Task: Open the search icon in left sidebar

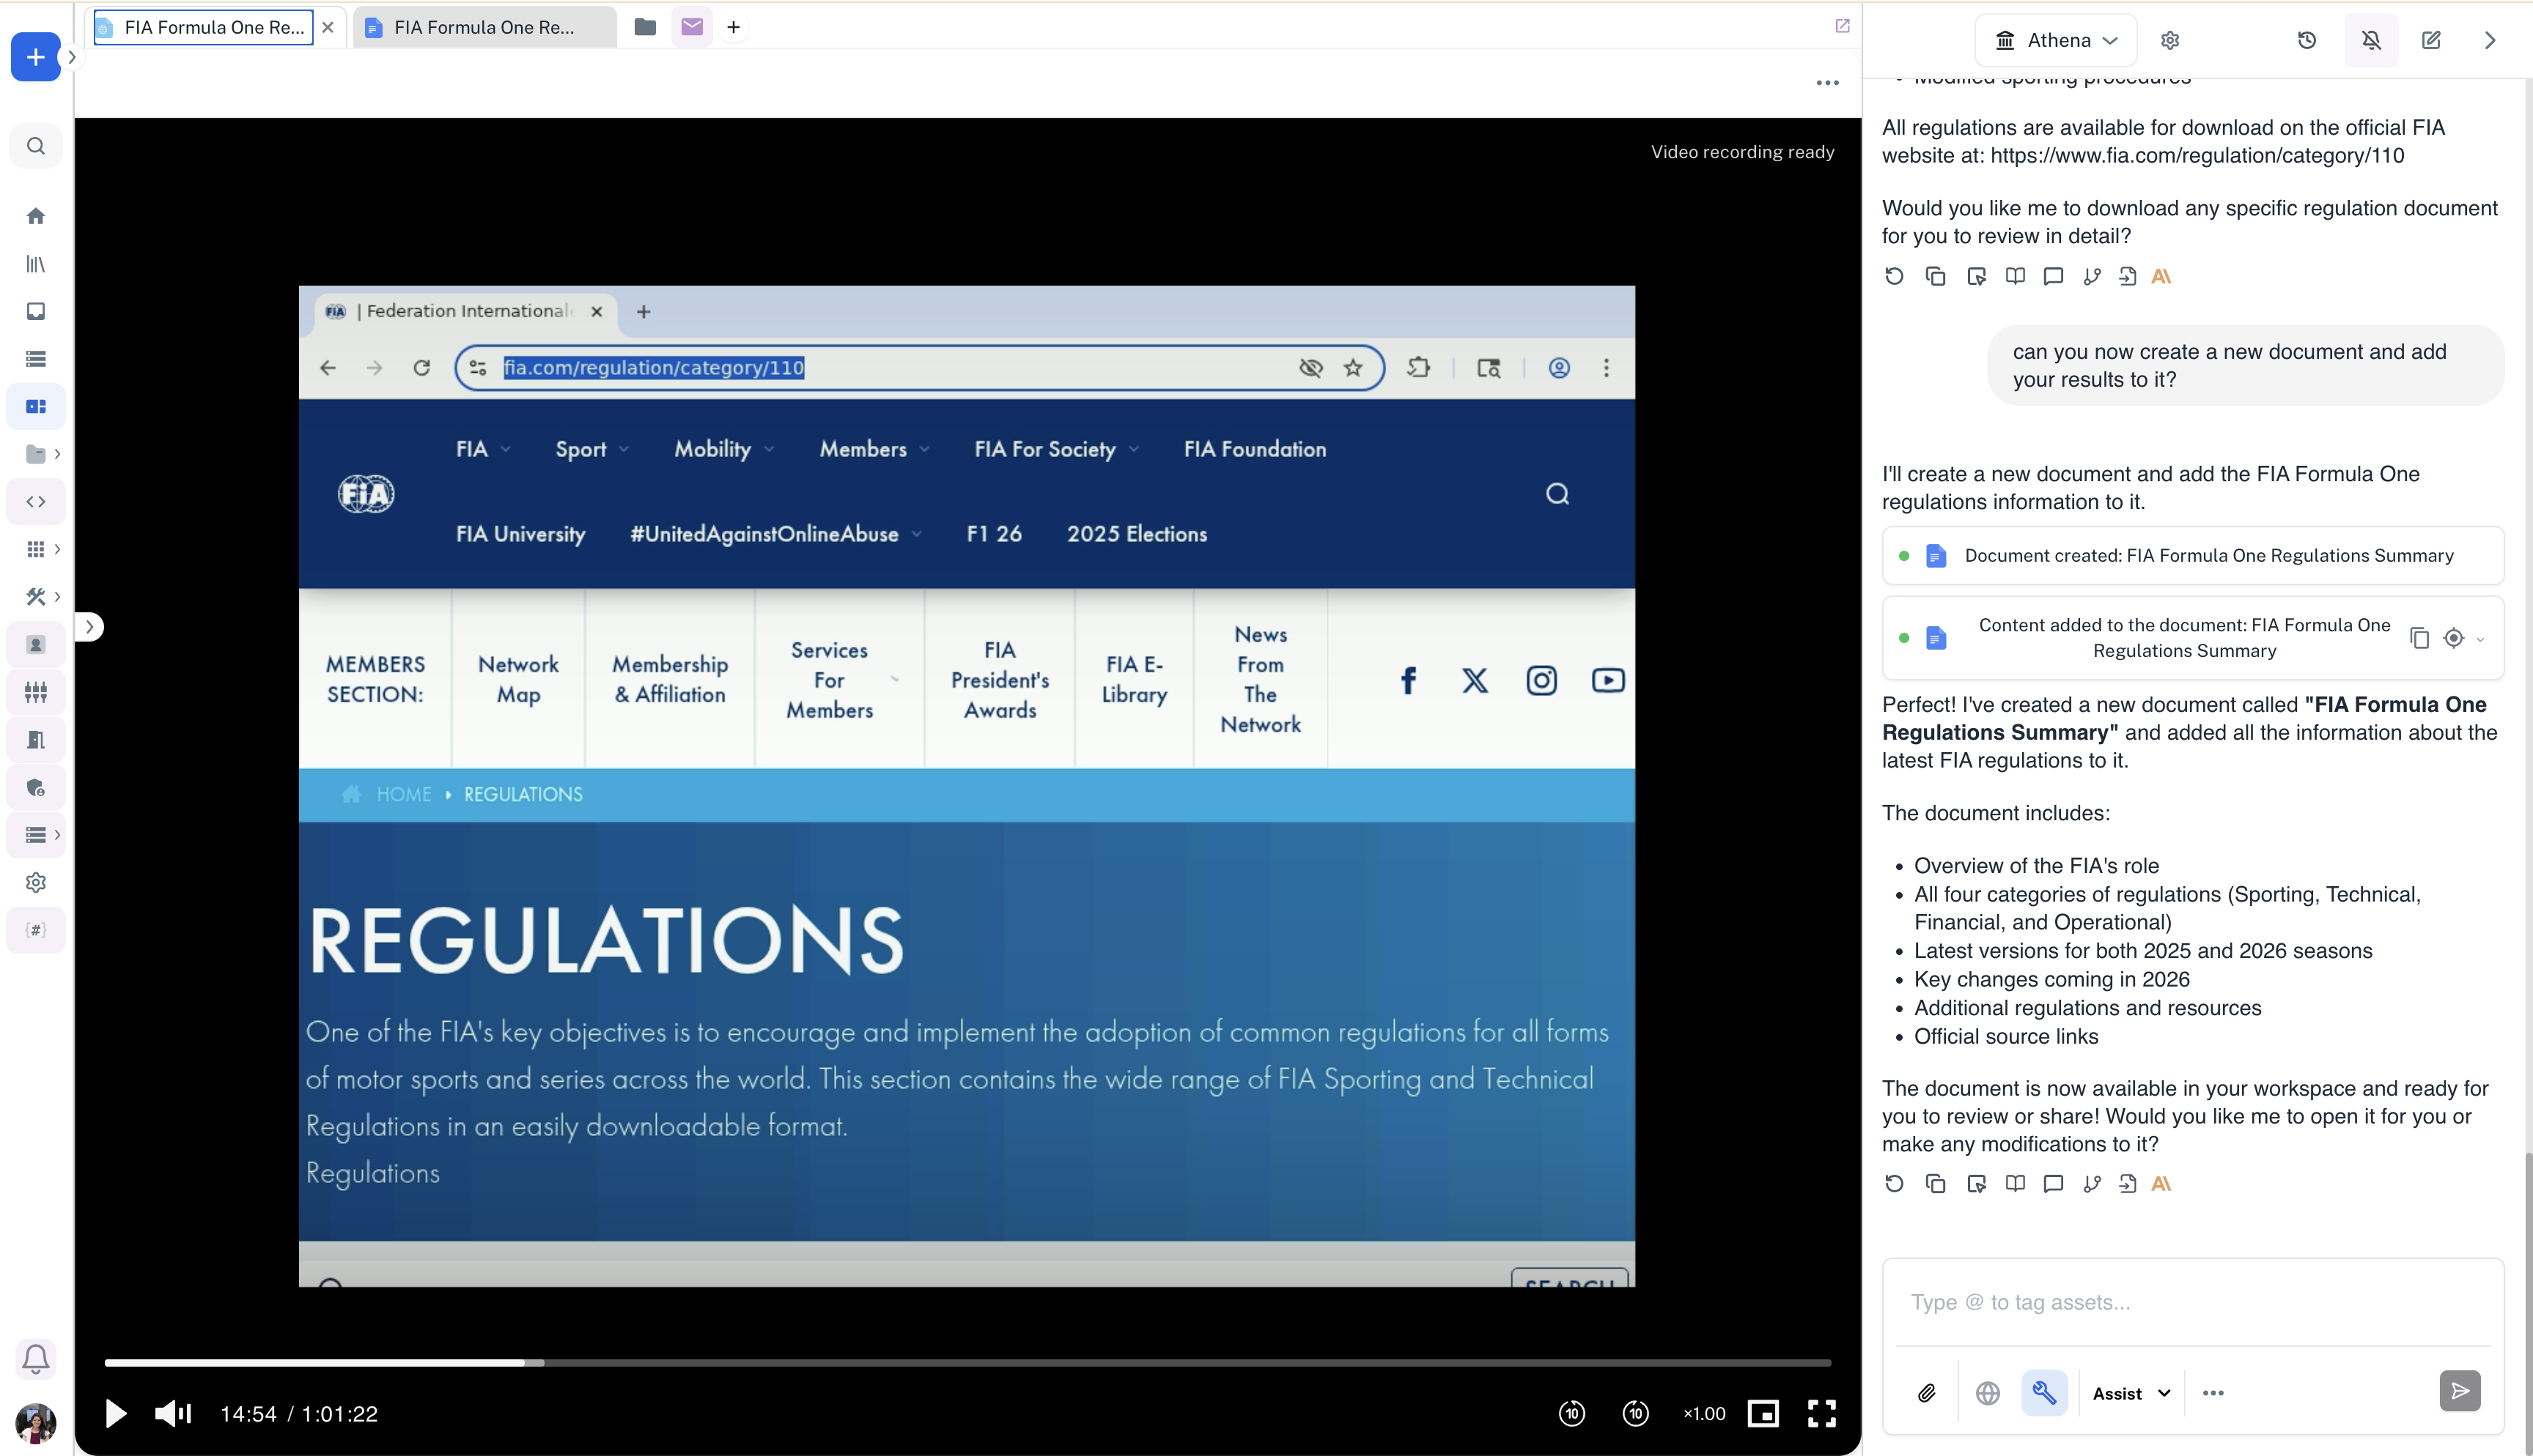Action: coord(36,146)
